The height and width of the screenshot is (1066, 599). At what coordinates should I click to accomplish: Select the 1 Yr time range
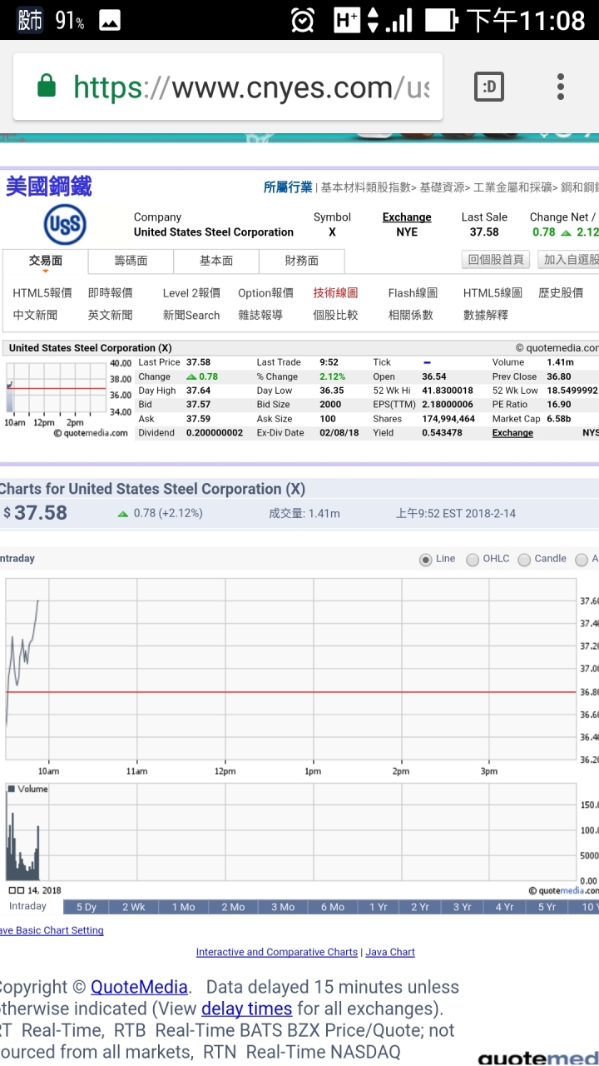pos(379,907)
